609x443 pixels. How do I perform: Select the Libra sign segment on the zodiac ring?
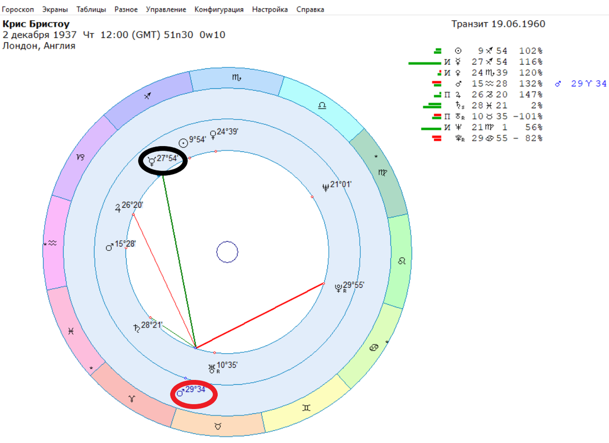323,106
